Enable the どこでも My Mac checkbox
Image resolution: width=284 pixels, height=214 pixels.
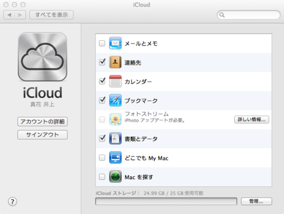pos(102,157)
